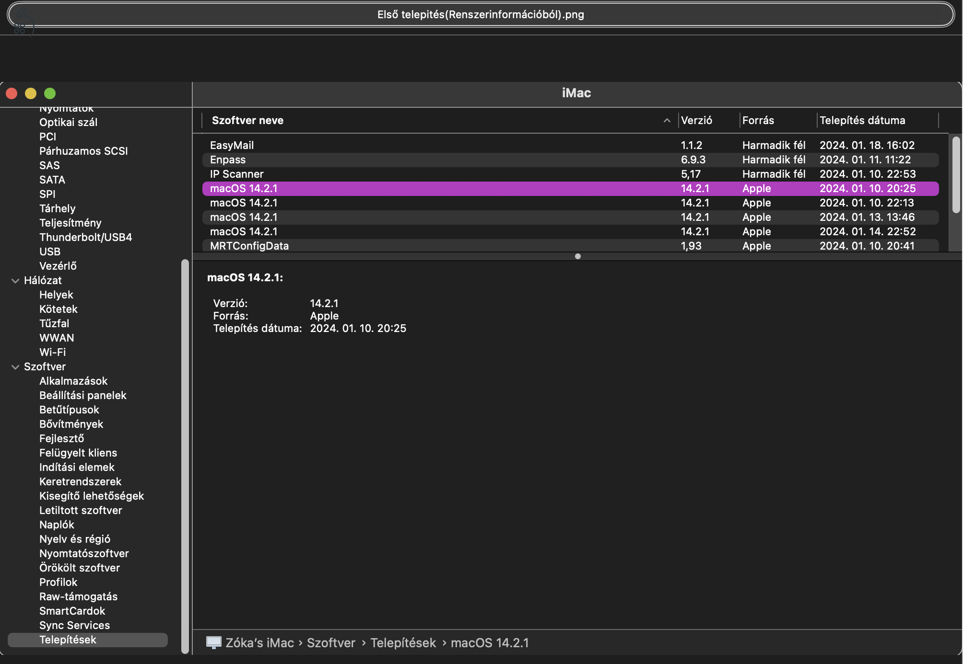Open Fejlesztő in the sidebar
Image resolution: width=963 pixels, height=664 pixels.
tap(61, 439)
